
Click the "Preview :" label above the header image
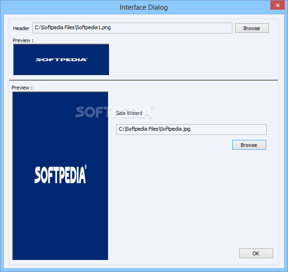(x=23, y=40)
